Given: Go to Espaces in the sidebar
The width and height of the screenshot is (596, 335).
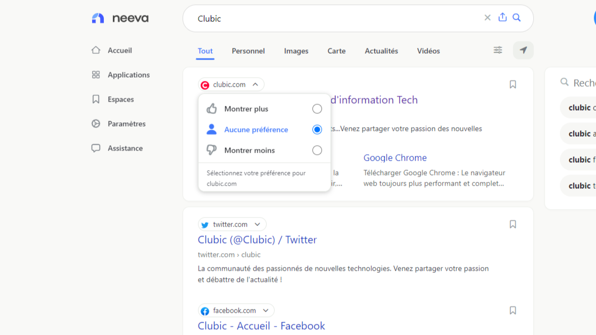Looking at the screenshot, I should click(x=120, y=99).
